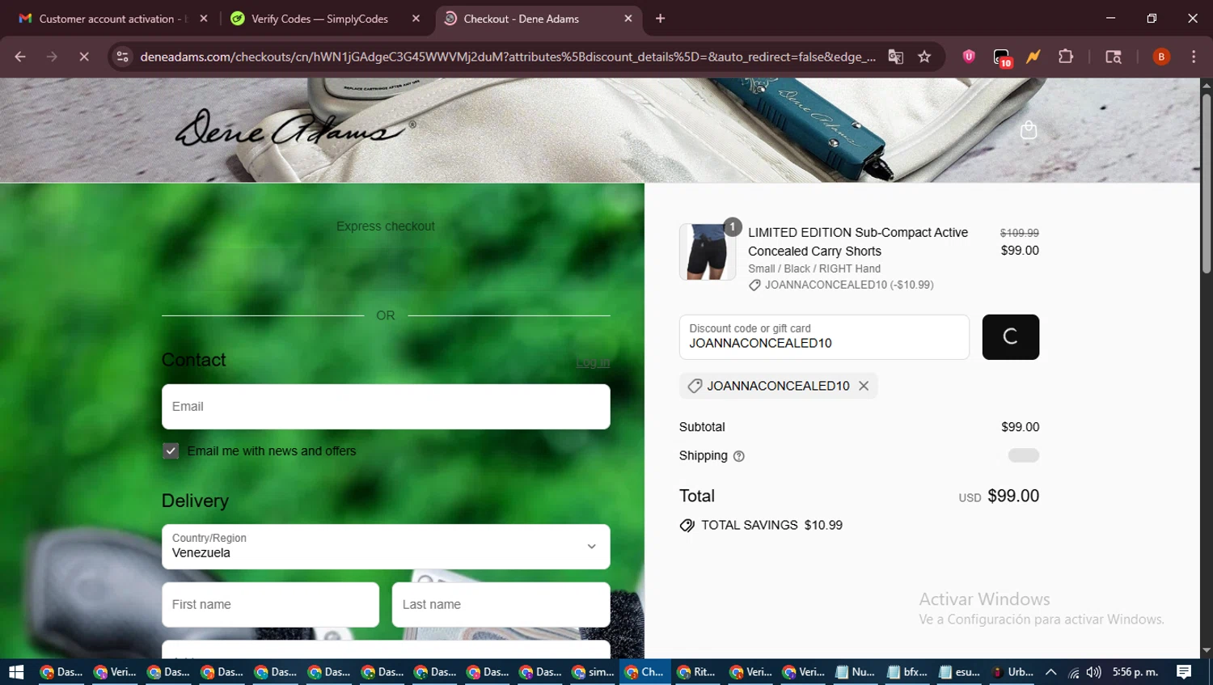Click the Log in link
The width and height of the screenshot is (1213, 685).
593,362
